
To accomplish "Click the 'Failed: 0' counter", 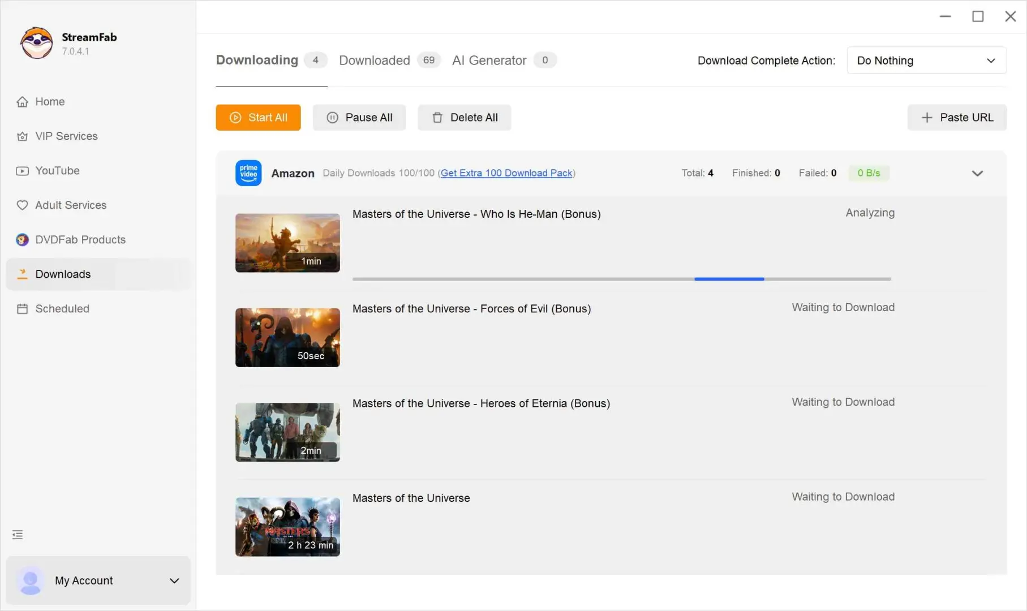I will pyautogui.click(x=818, y=173).
